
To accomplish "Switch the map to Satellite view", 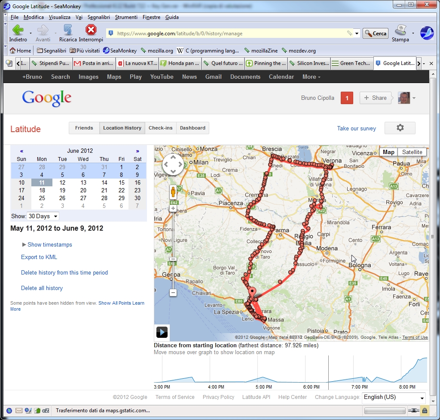I will (412, 152).
